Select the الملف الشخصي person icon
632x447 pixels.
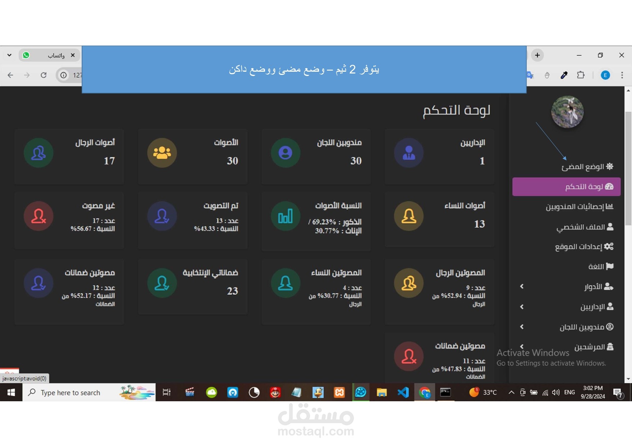[x=610, y=227]
